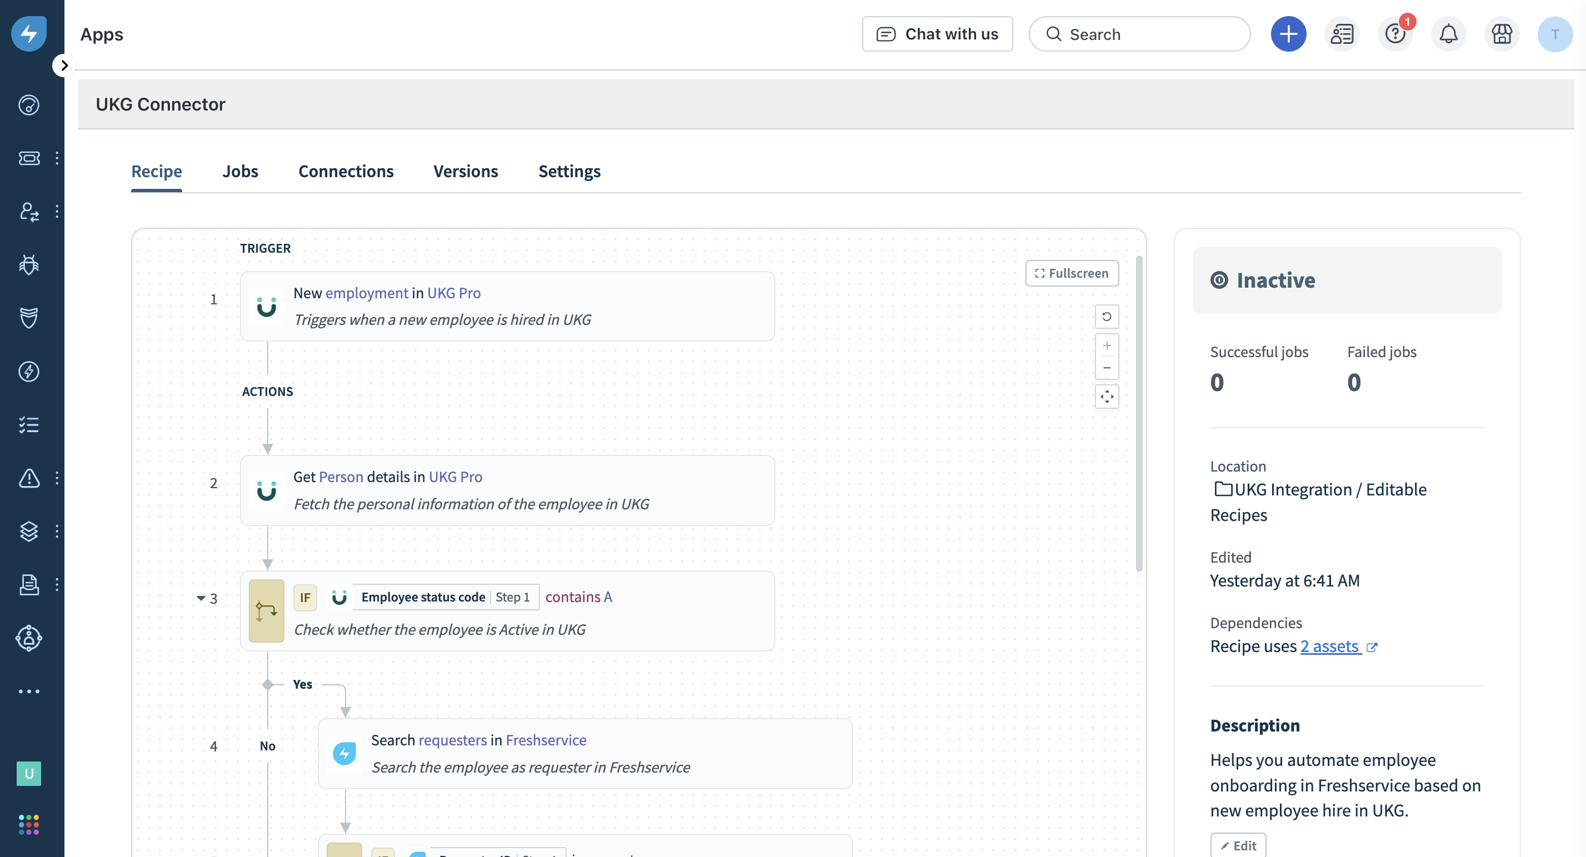The image size is (1586, 857).
Task: Open the 2 assets dependencies link
Action: point(1330,646)
